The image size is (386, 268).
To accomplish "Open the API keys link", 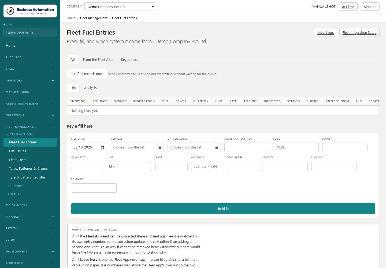I will (x=348, y=7).
